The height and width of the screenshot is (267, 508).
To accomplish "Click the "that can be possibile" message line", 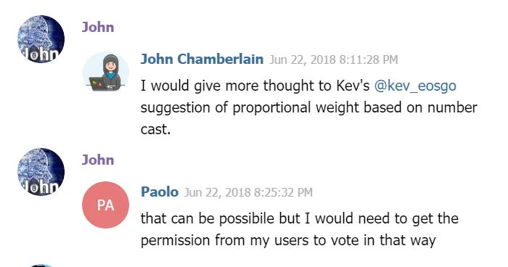I will tap(299, 218).
